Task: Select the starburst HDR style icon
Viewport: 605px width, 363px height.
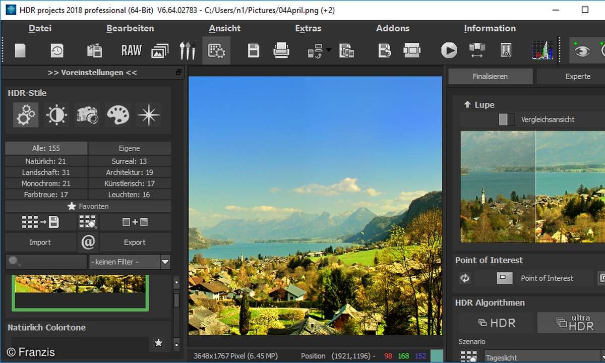Action: coord(149,115)
